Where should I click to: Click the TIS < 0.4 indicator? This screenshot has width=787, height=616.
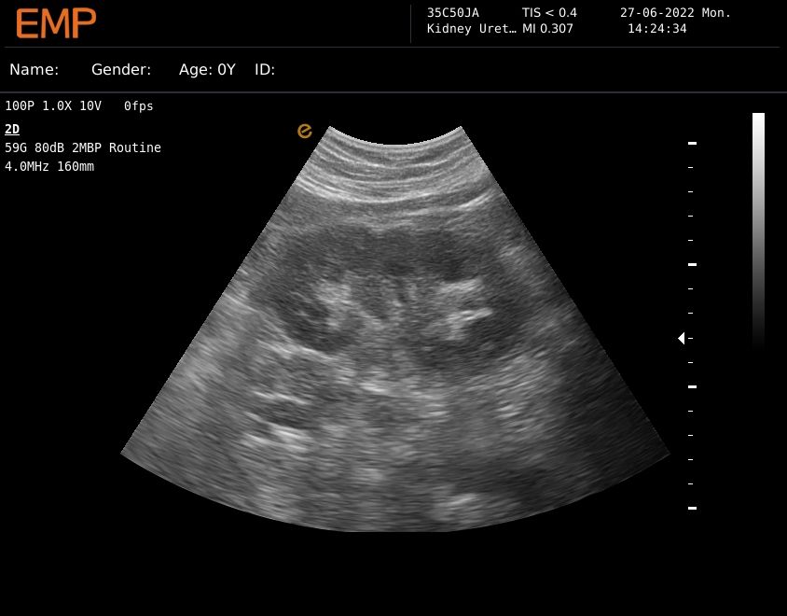coord(549,13)
